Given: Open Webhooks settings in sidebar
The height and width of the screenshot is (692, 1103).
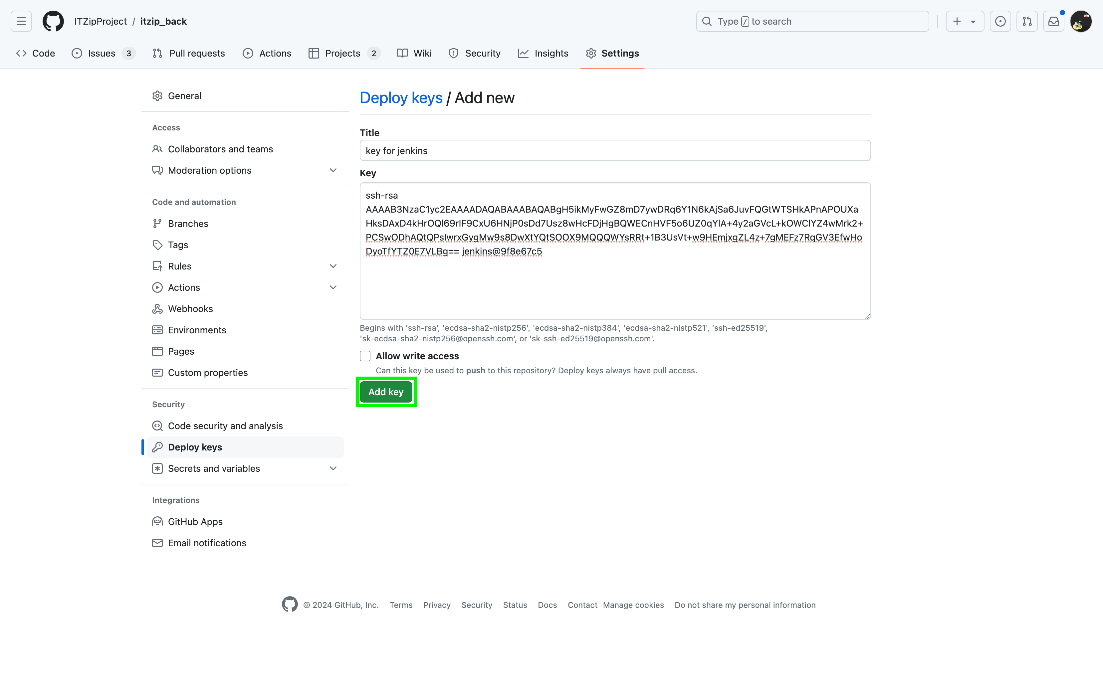Looking at the screenshot, I should pyautogui.click(x=190, y=308).
